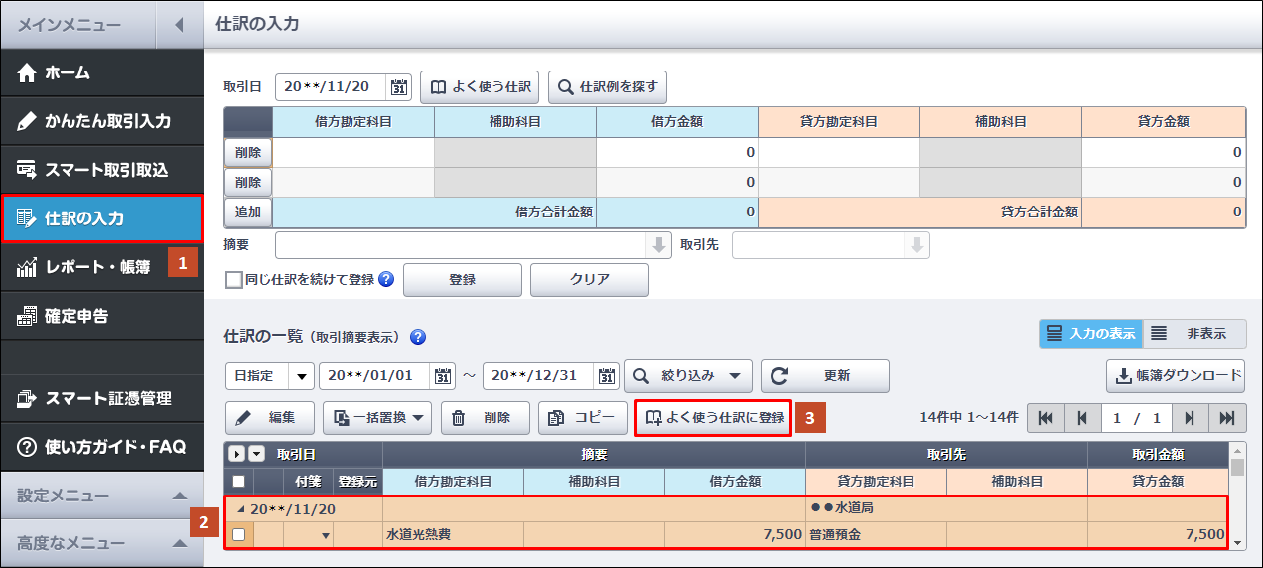Click the page number field
This screenshot has width=1263, height=568.
point(1136,418)
